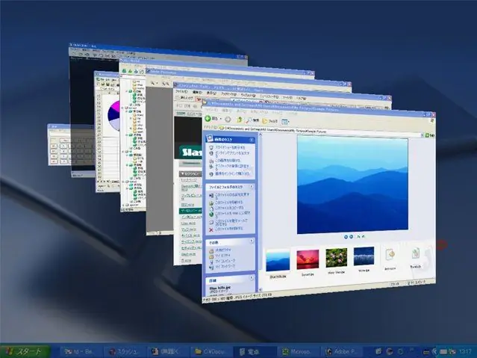
Task: Click the Next Image button under preview
Action: 352,237
